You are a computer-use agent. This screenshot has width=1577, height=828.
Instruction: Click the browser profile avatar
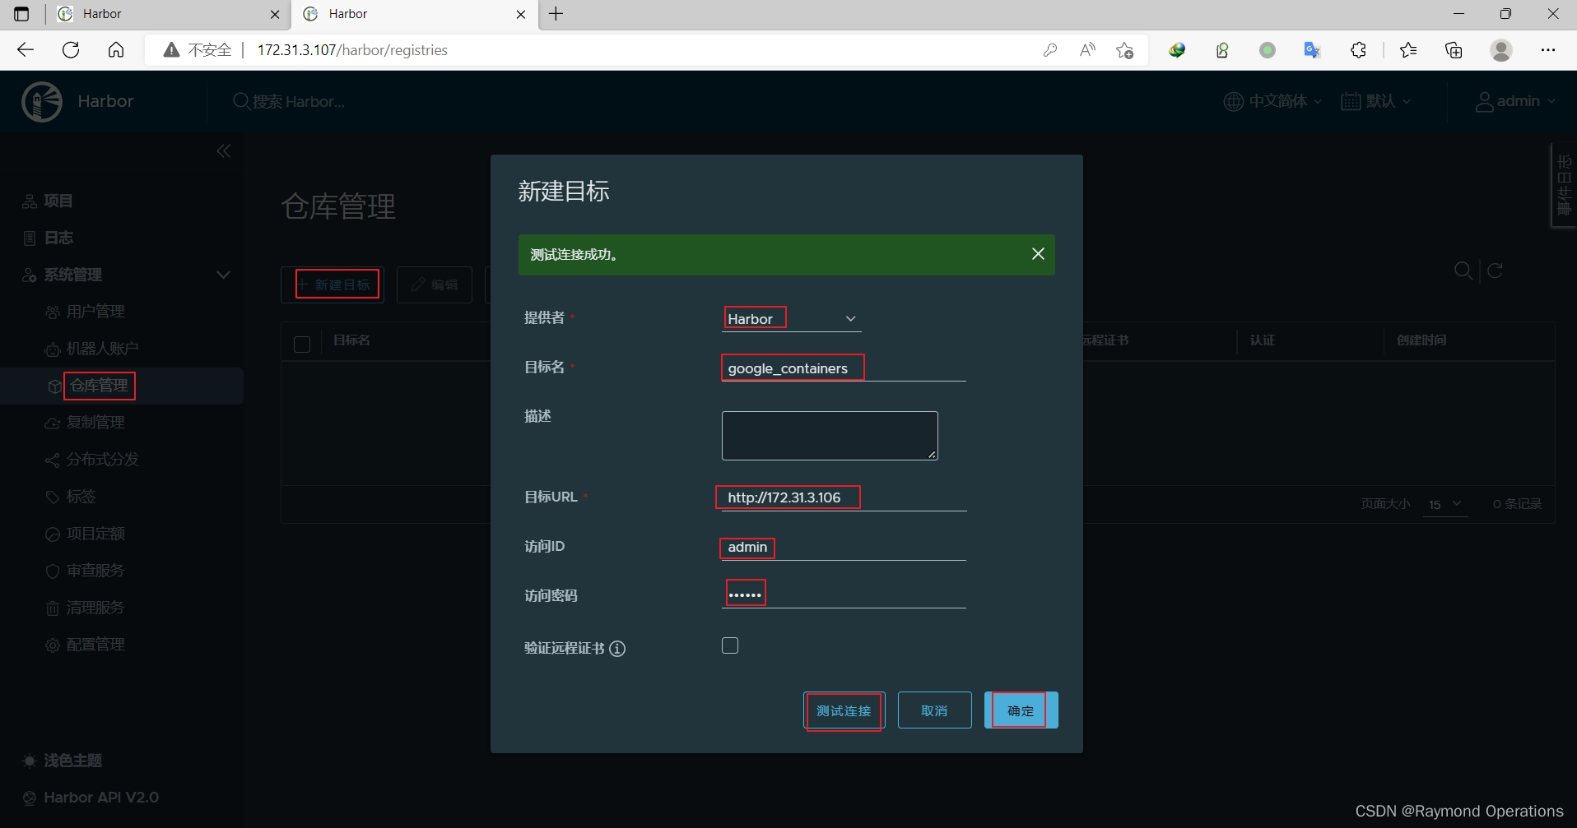(1501, 50)
